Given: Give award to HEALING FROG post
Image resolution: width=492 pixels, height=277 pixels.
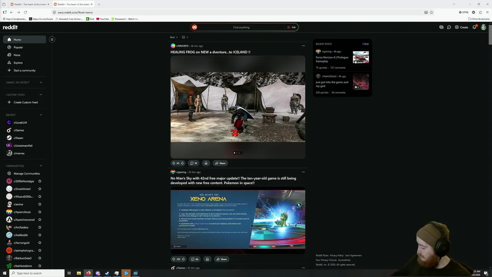Looking at the screenshot, I should (206, 163).
